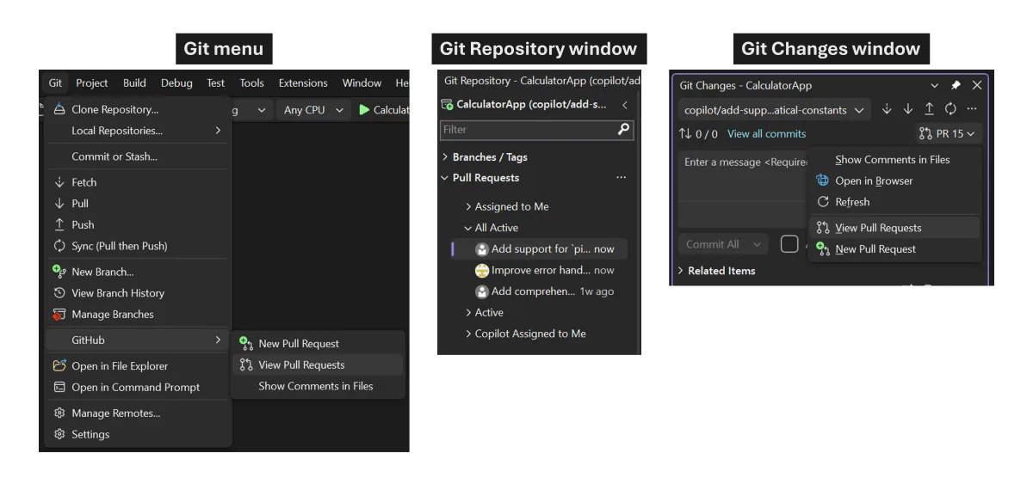Click the pull arrow icon in Git Changes toolbar
The width and height of the screenshot is (1033, 484).
click(908, 109)
